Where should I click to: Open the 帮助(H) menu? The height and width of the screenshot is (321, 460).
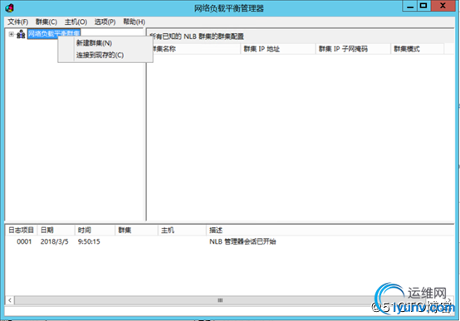134,22
